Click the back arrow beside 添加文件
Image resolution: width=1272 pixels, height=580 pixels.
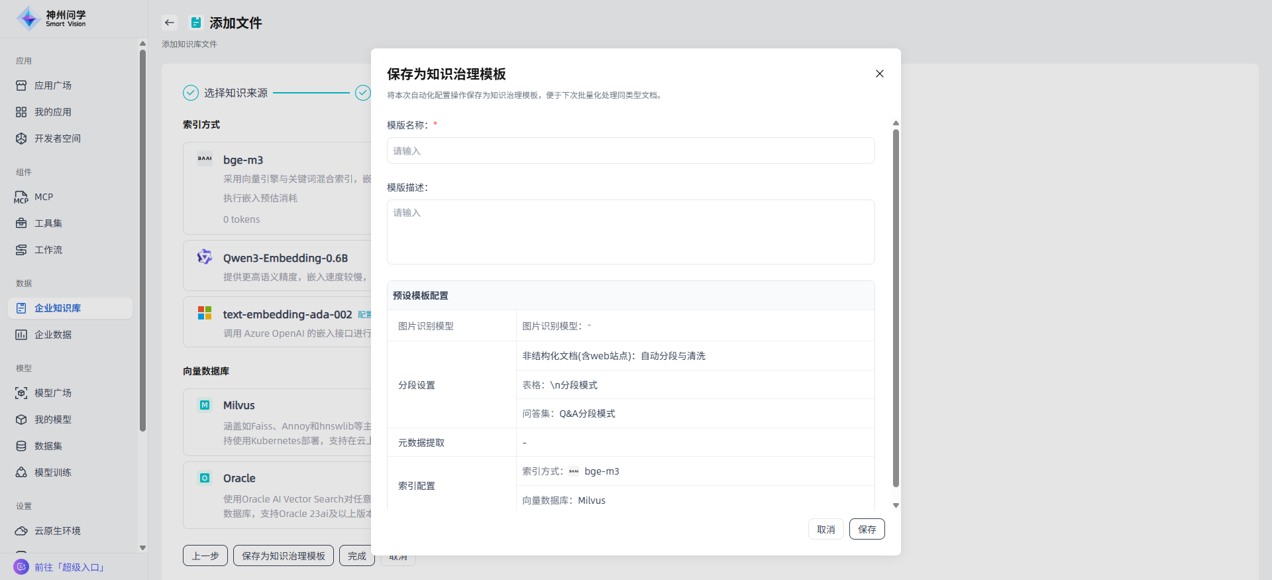[x=170, y=23]
